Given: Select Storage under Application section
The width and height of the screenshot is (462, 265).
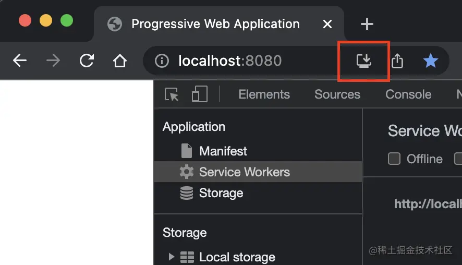Looking at the screenshot, I should [x=221, y=193].
